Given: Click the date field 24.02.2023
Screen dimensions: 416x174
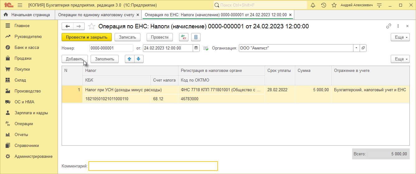Looking at the screenshot, I should pos(168,48).
